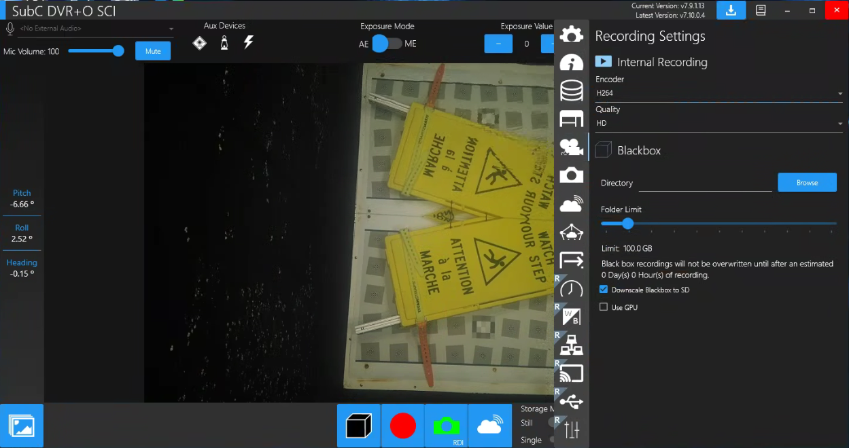The width and height of the screenshot is (849, 448).
Task: Click the Browse button for directory
Action: (807, 182)
